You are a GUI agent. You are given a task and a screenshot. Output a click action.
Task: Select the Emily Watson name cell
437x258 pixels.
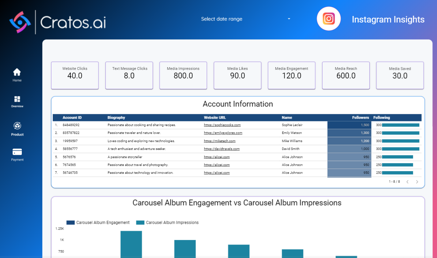292,133
